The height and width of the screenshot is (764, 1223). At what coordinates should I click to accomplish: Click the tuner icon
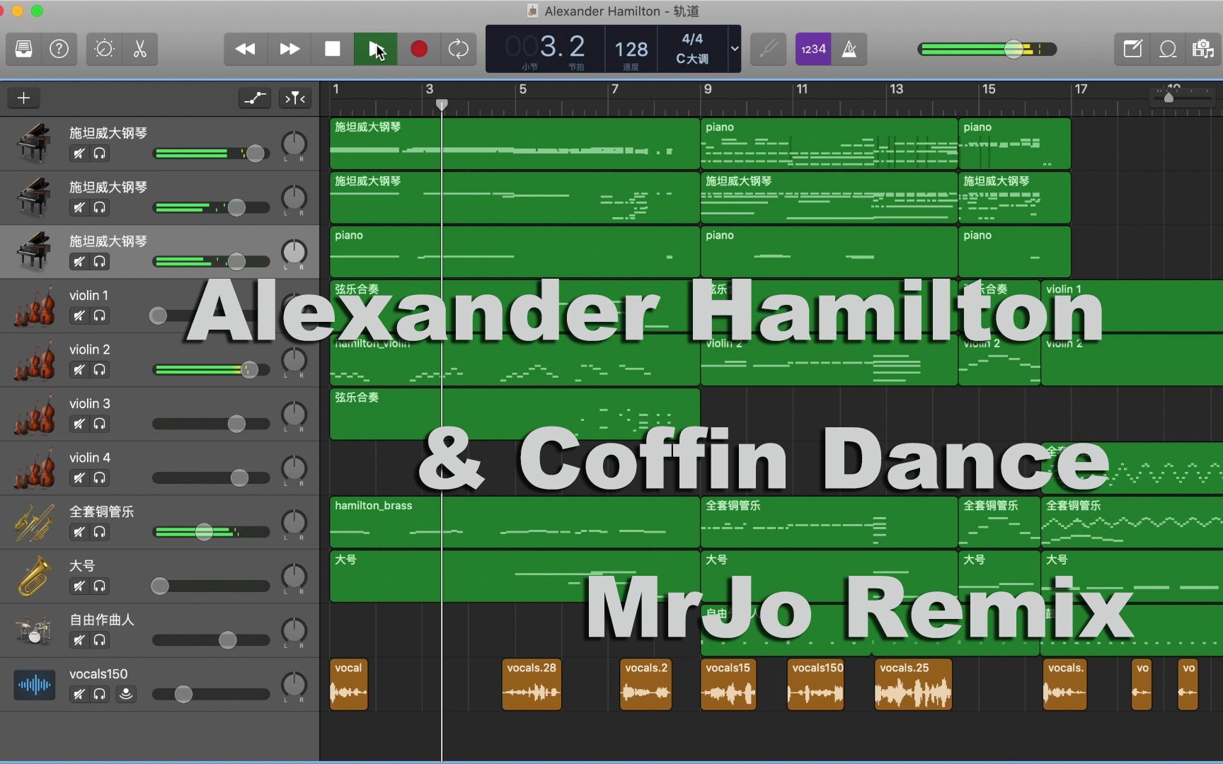pos(769,49)
